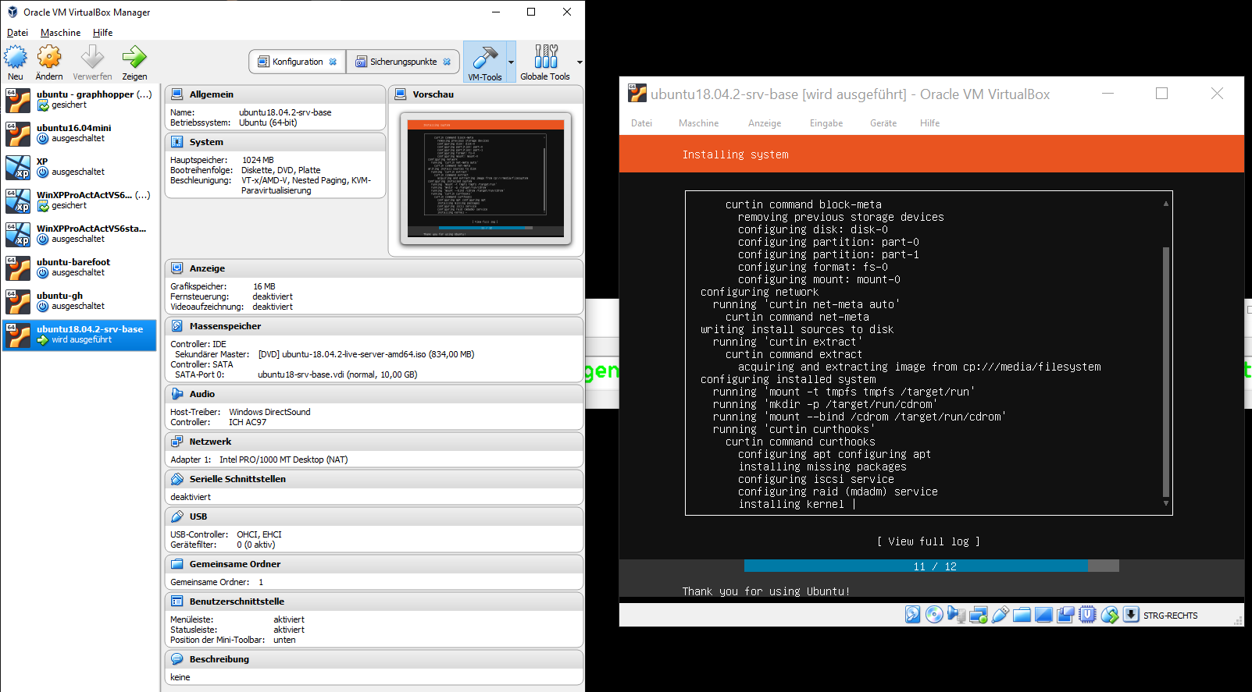Select the ubuntu-barefoot VM
The width and height of the screenshot is (1252, 692).
pos(80,268)
